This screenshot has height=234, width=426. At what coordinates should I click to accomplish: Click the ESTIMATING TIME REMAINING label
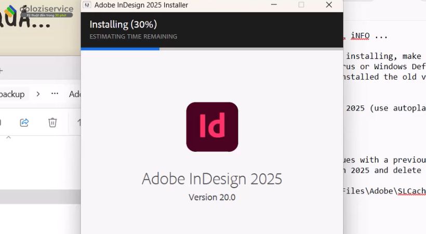click(x=133, y=36)
